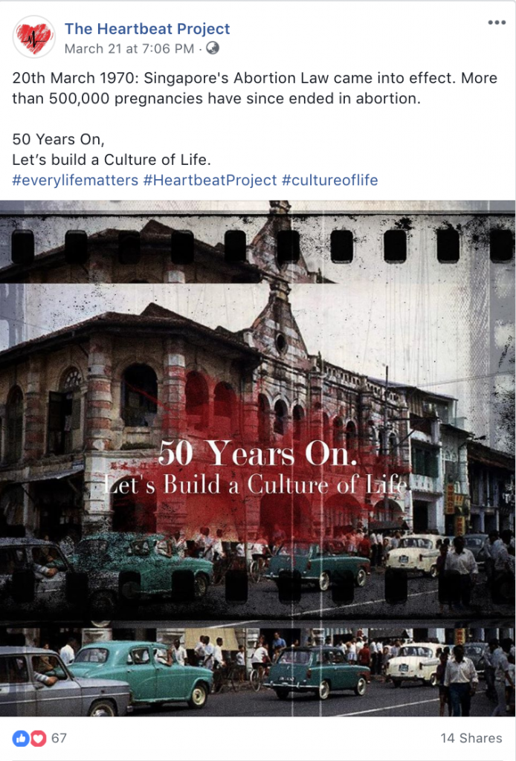516x761 pixels.
Task: View the 67 reactions count
Action: coord(59,738)
